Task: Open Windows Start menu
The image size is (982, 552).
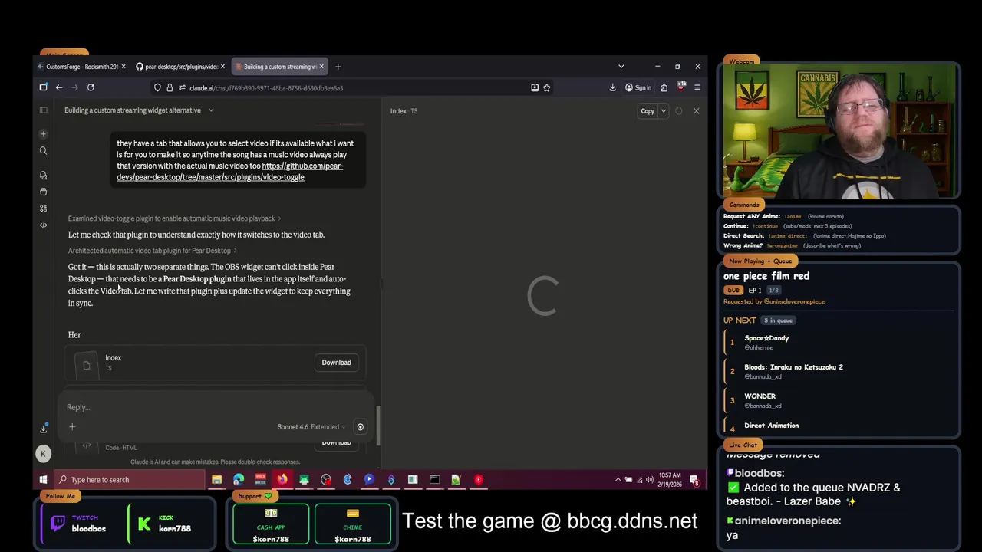Action: click(43, 480)
